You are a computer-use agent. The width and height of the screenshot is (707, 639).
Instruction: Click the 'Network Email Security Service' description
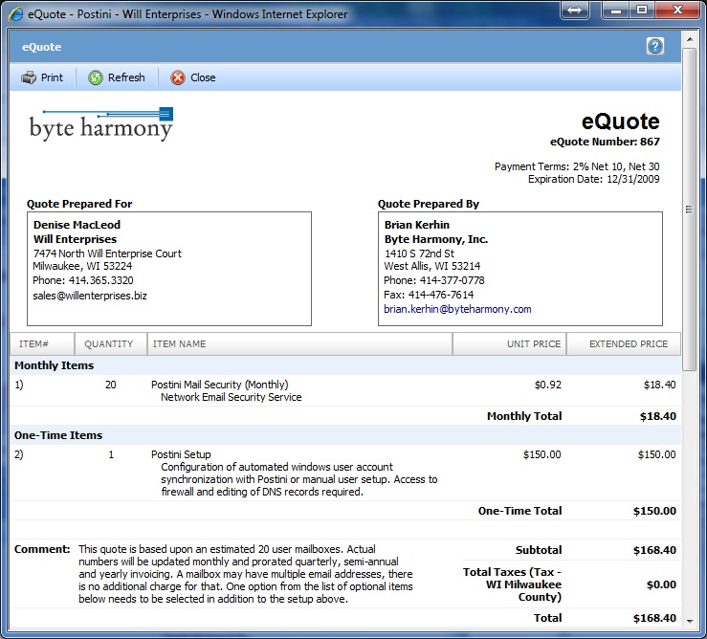point(231,397)
